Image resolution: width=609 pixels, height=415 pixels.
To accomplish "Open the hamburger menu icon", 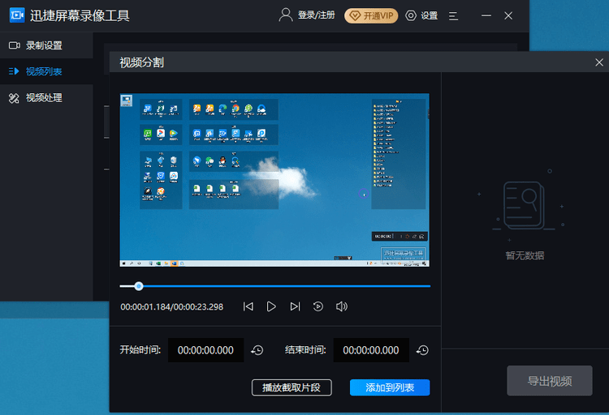I will coord(453,16).
